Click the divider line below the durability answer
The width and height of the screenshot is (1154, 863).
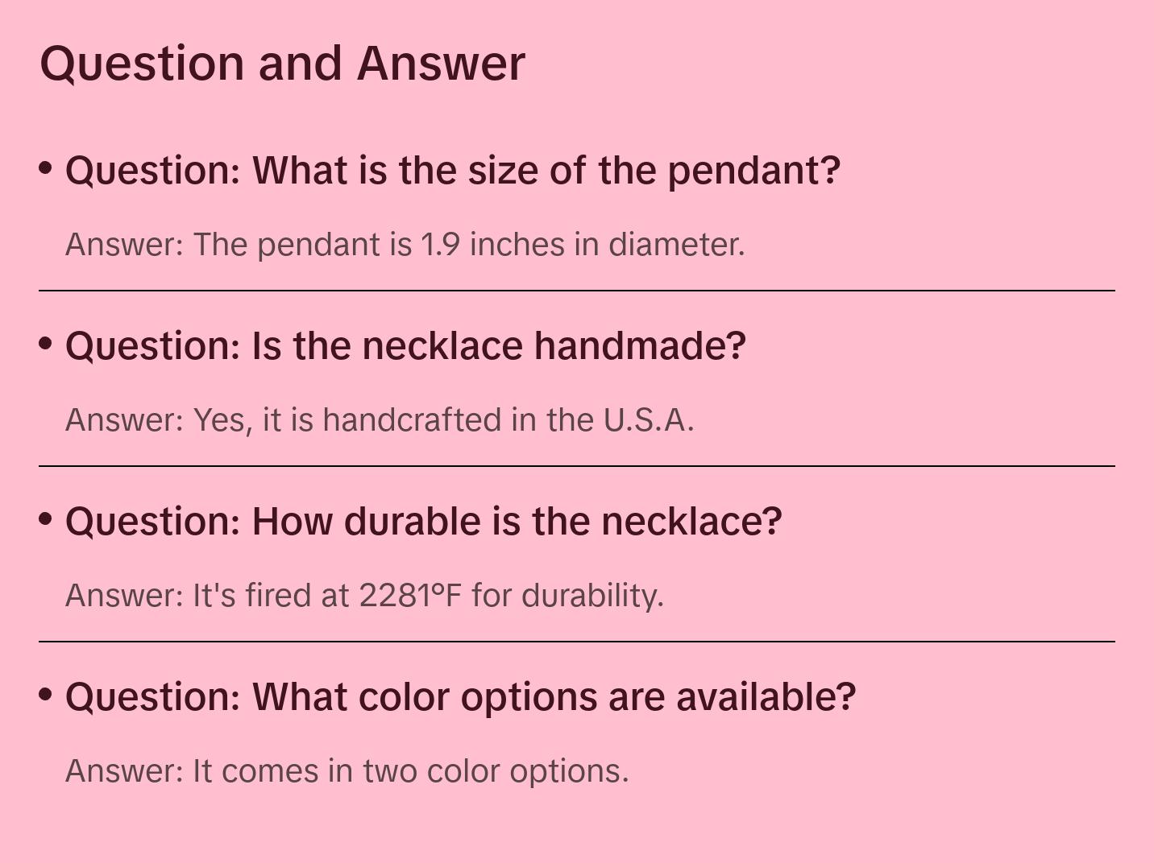click(577, 642)
